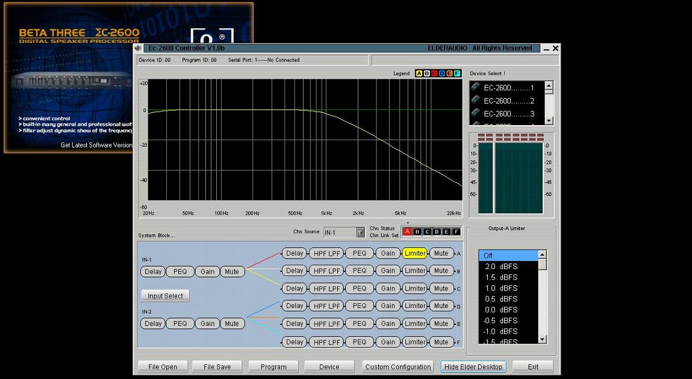Choose -1.0 dBFS limiter threshold

[x=508, y=331]
